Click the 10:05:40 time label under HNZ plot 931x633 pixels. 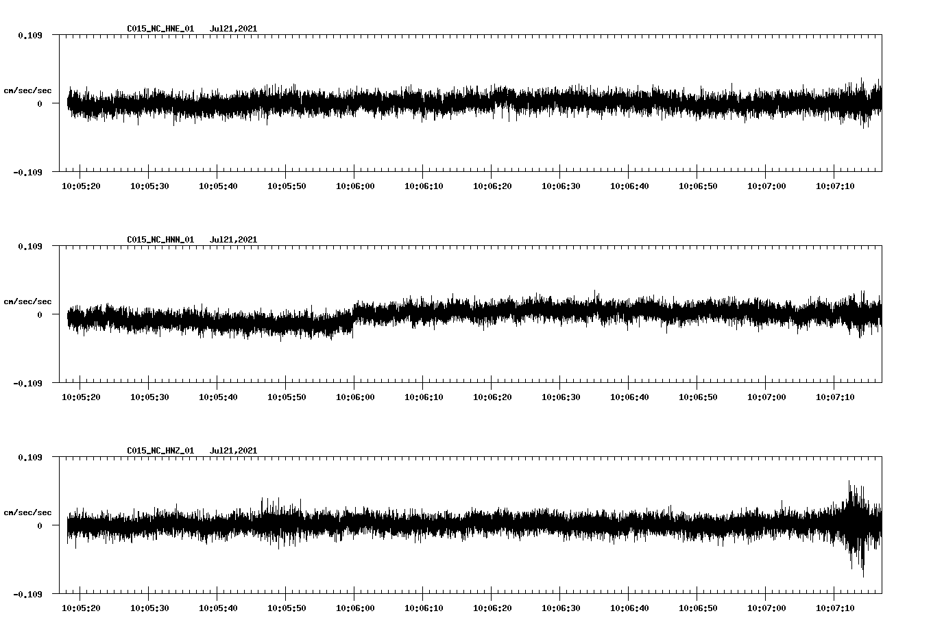click(218, 608)
